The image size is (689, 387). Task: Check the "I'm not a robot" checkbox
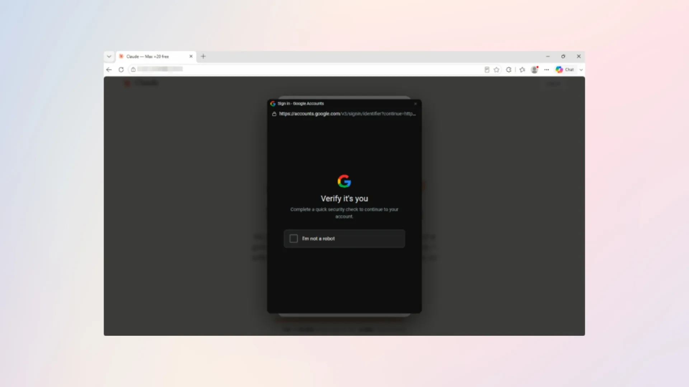click(x=294, y=239)
